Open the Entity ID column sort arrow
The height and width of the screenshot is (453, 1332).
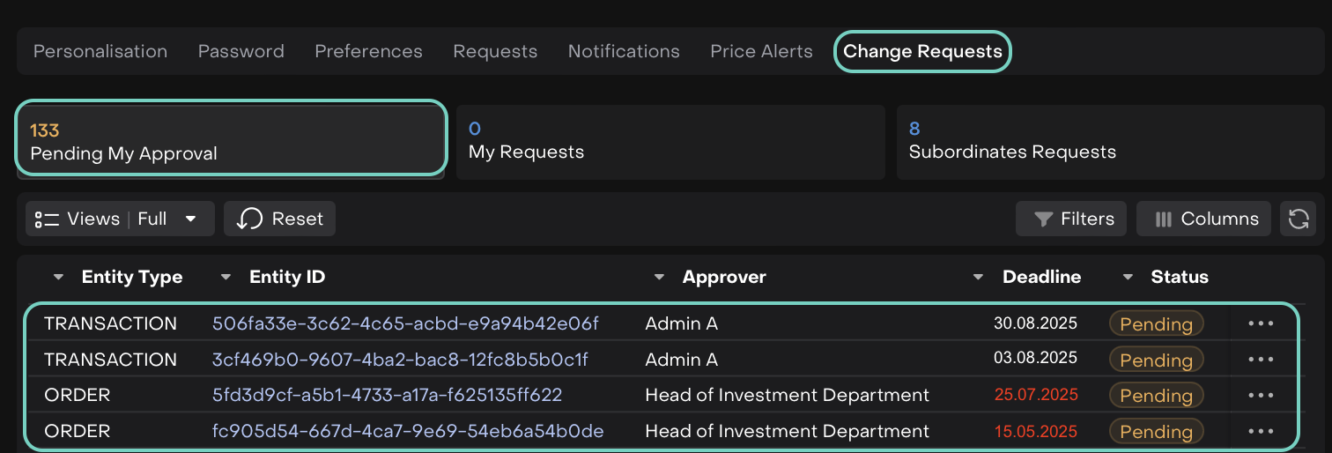(226, 278)
